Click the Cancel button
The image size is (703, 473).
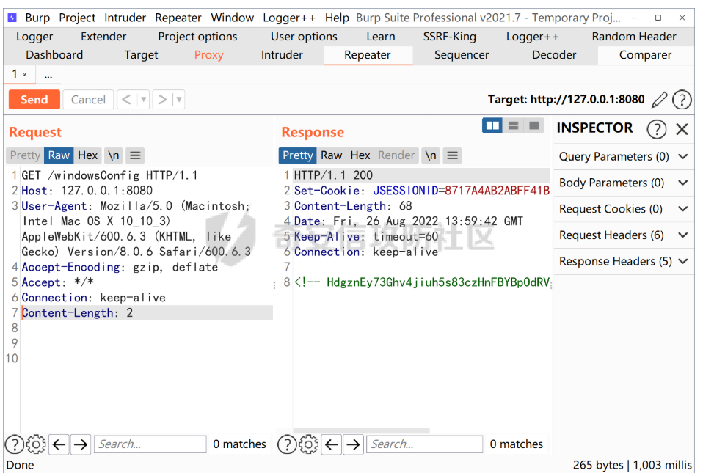tap(88, 100)
